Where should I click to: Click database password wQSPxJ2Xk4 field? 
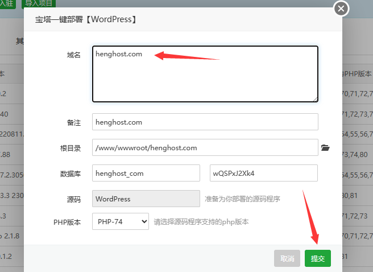click(x=264, y=173)
